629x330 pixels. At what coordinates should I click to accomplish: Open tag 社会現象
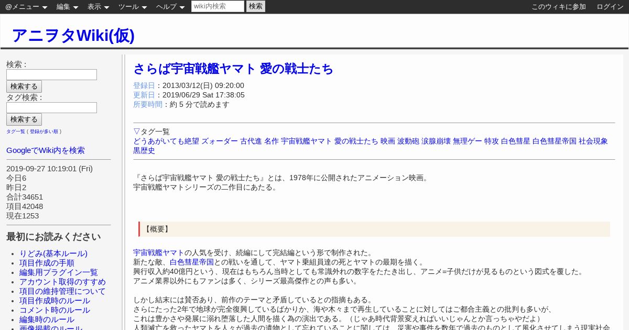tap(593, 141)
